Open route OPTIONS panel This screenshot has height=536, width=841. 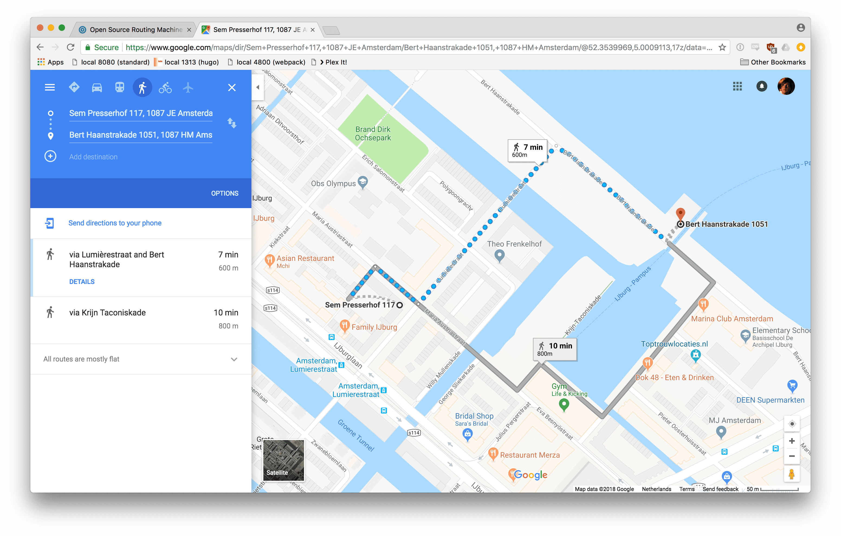point(225,193)
